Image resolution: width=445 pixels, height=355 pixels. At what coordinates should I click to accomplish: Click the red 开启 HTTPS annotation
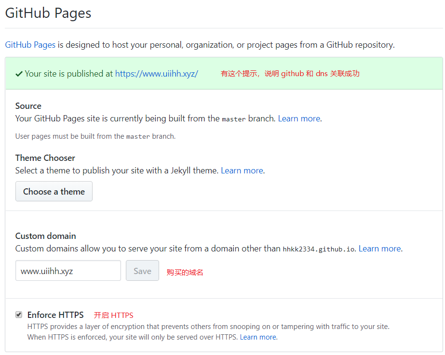pyautogui.click(x=113, y=316)
